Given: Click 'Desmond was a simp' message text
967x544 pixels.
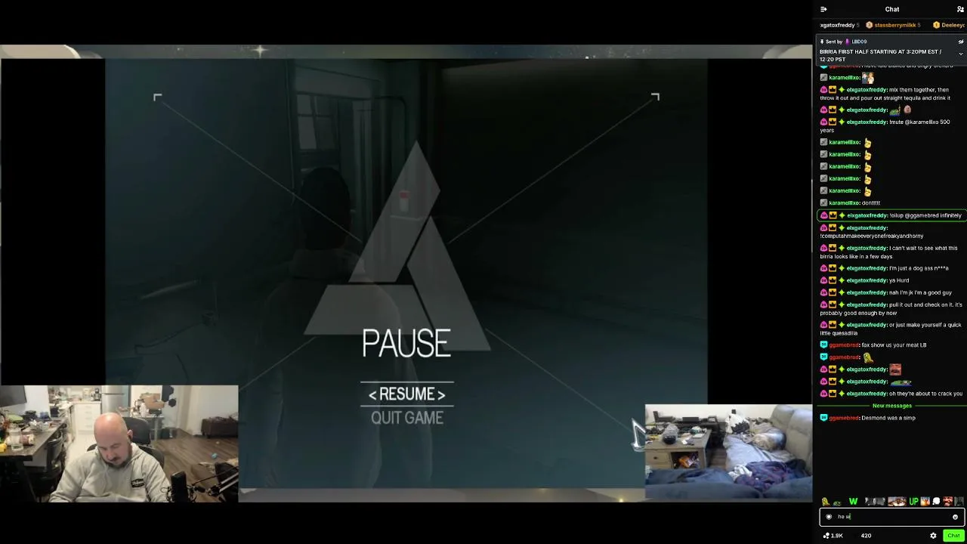Looking at the screenshot, I should coord(888,418).
